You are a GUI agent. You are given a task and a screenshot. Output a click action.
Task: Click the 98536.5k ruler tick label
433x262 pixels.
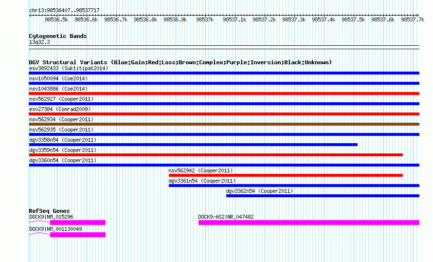(x=56, y=19)
